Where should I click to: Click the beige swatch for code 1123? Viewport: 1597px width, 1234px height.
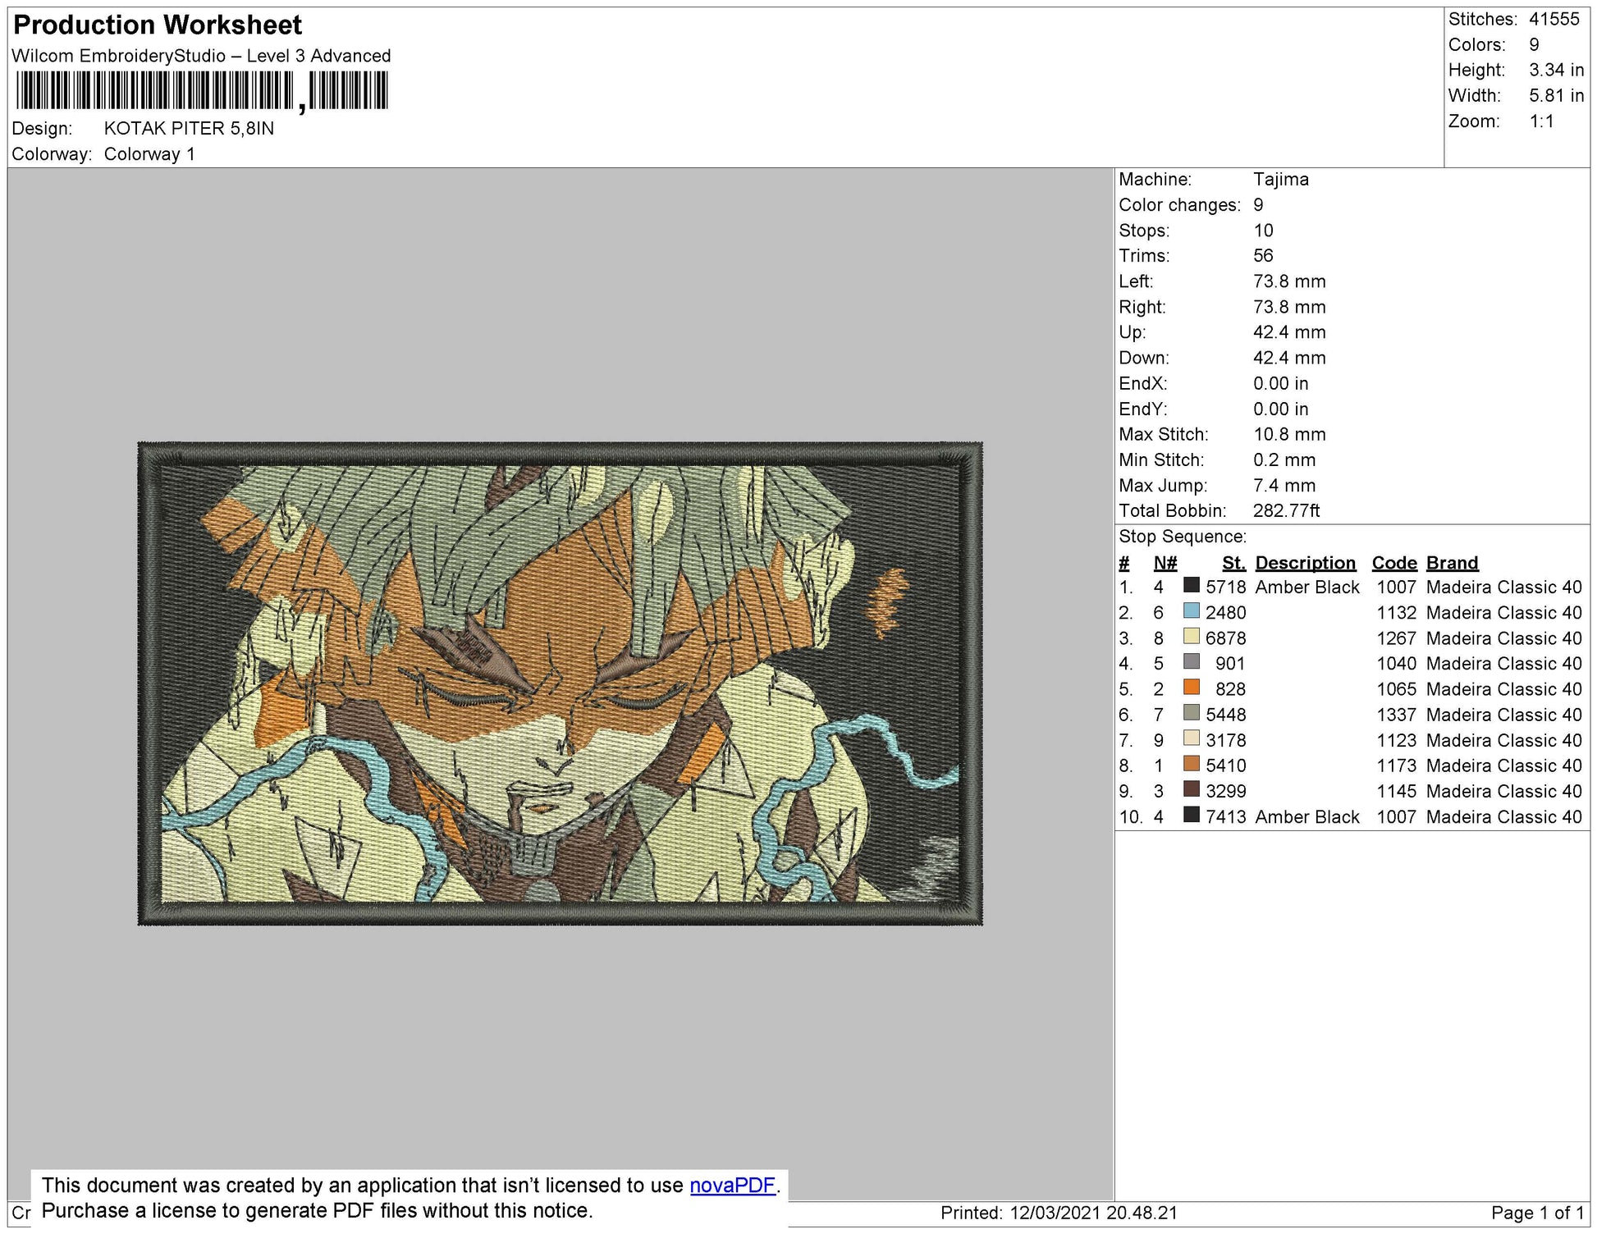(1192, 738)
